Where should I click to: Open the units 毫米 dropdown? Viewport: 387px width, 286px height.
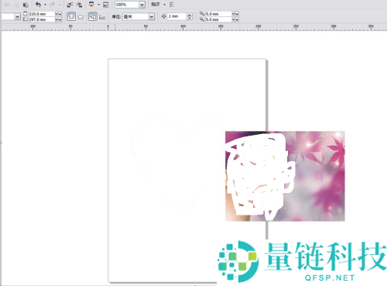click(x=152, y=17)
